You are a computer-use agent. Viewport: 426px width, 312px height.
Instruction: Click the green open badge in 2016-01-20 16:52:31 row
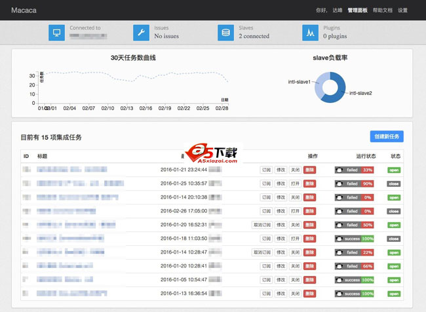point(394,225)
